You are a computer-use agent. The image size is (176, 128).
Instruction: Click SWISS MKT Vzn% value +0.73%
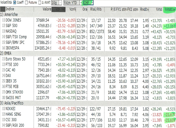tap(71, 98)
